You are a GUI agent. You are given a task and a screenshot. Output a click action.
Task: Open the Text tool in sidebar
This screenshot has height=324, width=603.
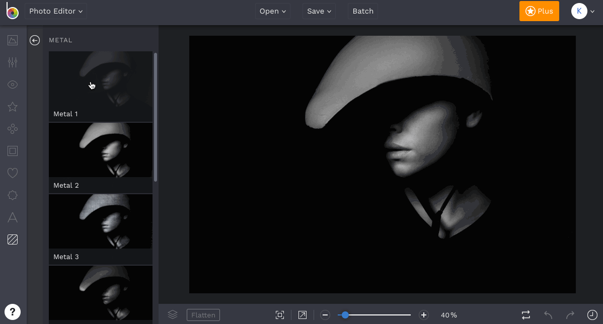(x=13, y=217)
